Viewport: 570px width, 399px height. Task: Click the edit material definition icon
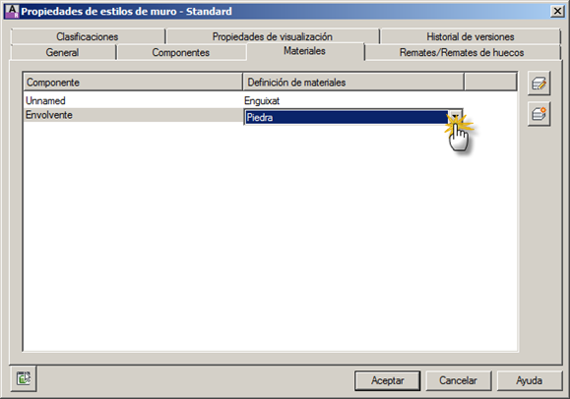point(538,84)
